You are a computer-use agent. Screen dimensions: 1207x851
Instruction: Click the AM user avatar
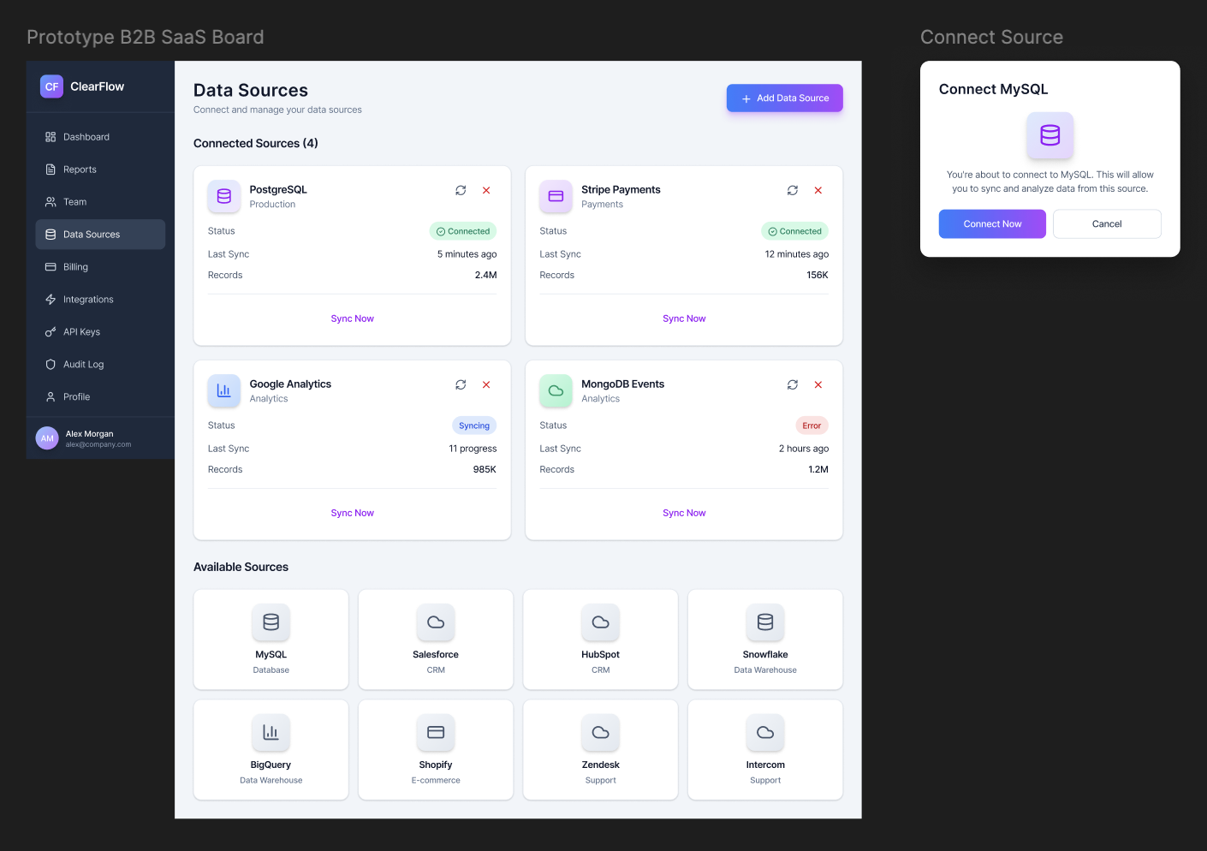pos(47,438)
